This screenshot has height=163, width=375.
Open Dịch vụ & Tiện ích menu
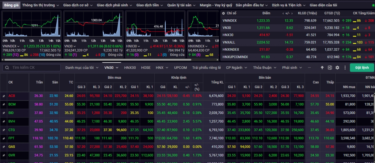(x=289, y=5)
